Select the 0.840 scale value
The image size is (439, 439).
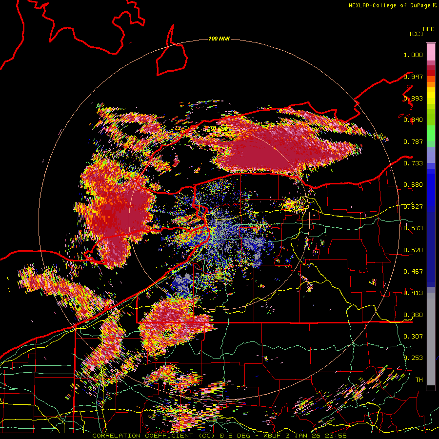413,120
